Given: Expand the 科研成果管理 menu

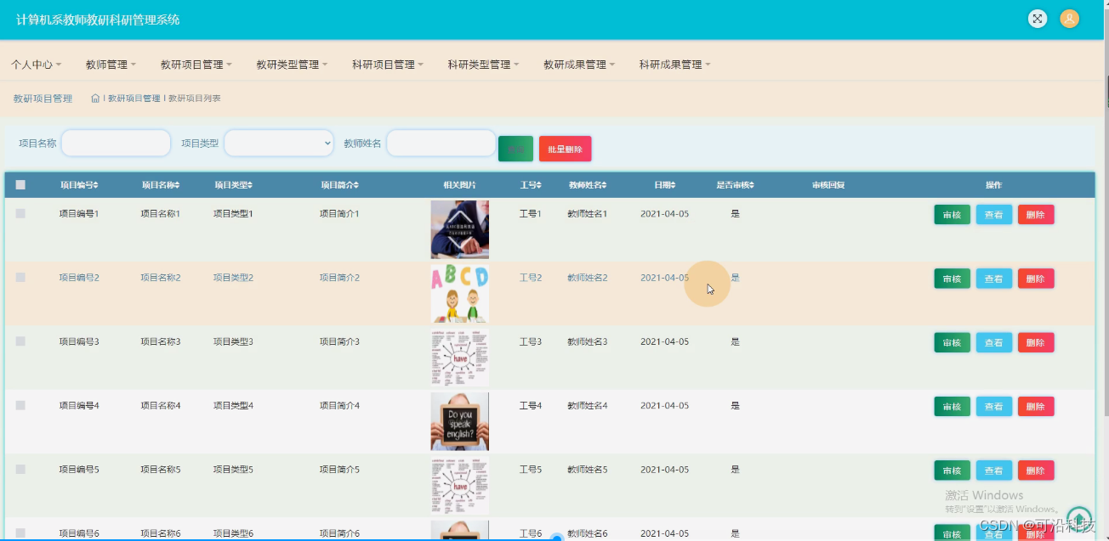Looking at the screenshot, I should pos(675,65).
